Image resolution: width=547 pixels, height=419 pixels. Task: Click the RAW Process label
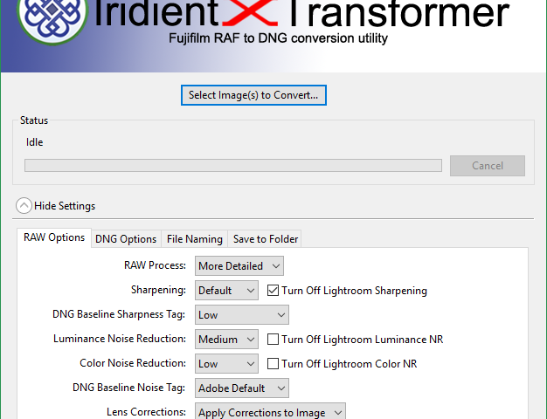coord(155,265)
